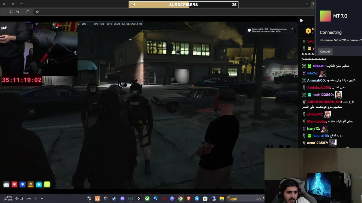The image size is (362, 203).
Task: Open the Xbox app taskbar icon
Action: (x=147, y=198)
